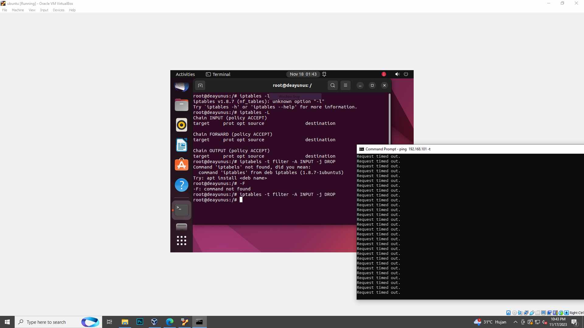Open the terminal hamburger menu
This screenshot has height=328, width=584.
click(x=346, y=85)
